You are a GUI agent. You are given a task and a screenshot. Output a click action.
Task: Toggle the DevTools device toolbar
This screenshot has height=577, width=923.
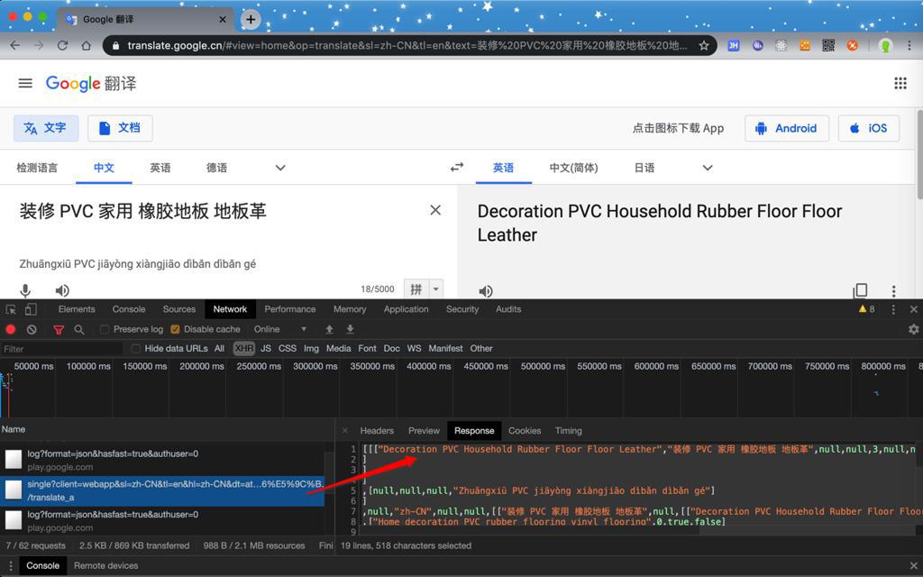pyautogui.click(x=31, y=309)
